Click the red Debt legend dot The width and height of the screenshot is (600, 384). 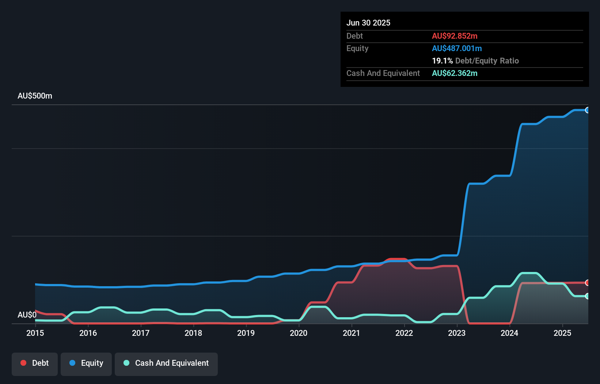[x=23, y=363]
